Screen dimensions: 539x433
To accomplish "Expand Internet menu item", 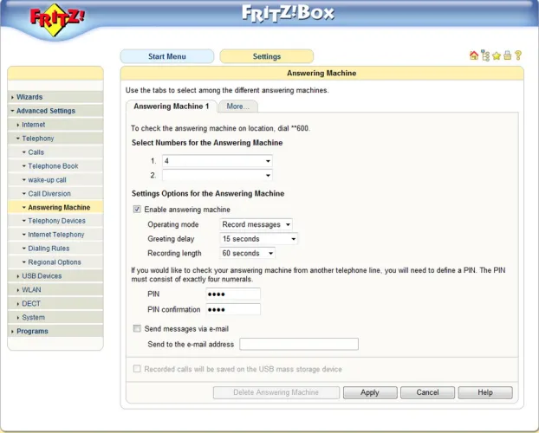I will (55, 125).
